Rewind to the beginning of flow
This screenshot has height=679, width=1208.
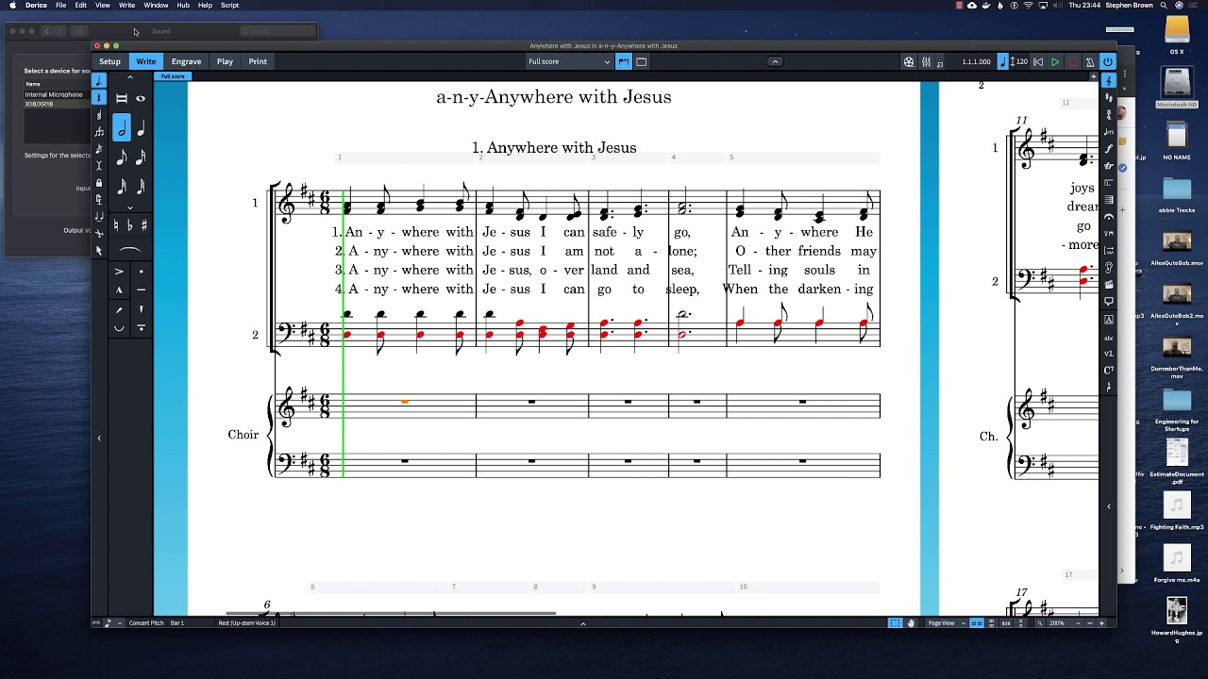(x=1038, y=61)
